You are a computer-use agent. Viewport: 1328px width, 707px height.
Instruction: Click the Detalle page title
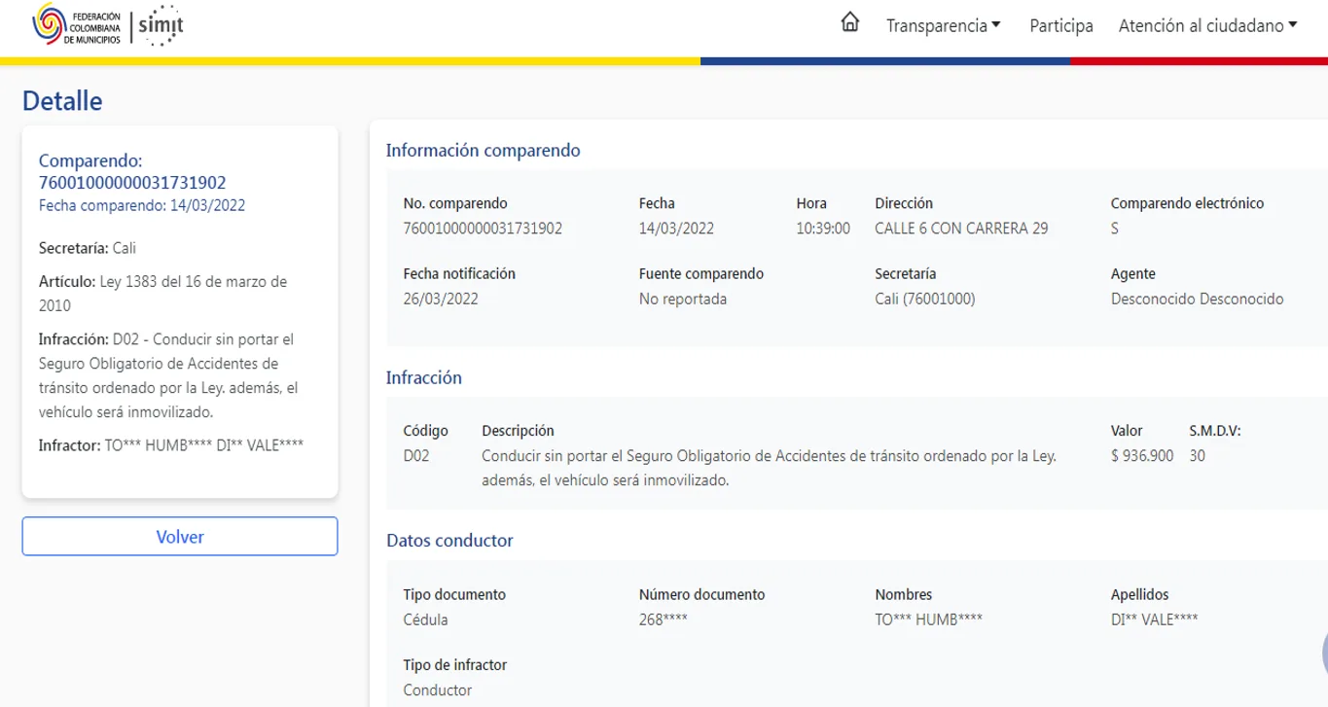62,100
